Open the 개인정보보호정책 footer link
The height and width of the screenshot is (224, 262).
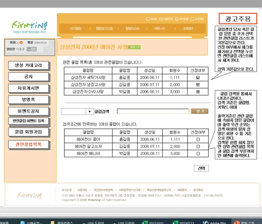103,190
